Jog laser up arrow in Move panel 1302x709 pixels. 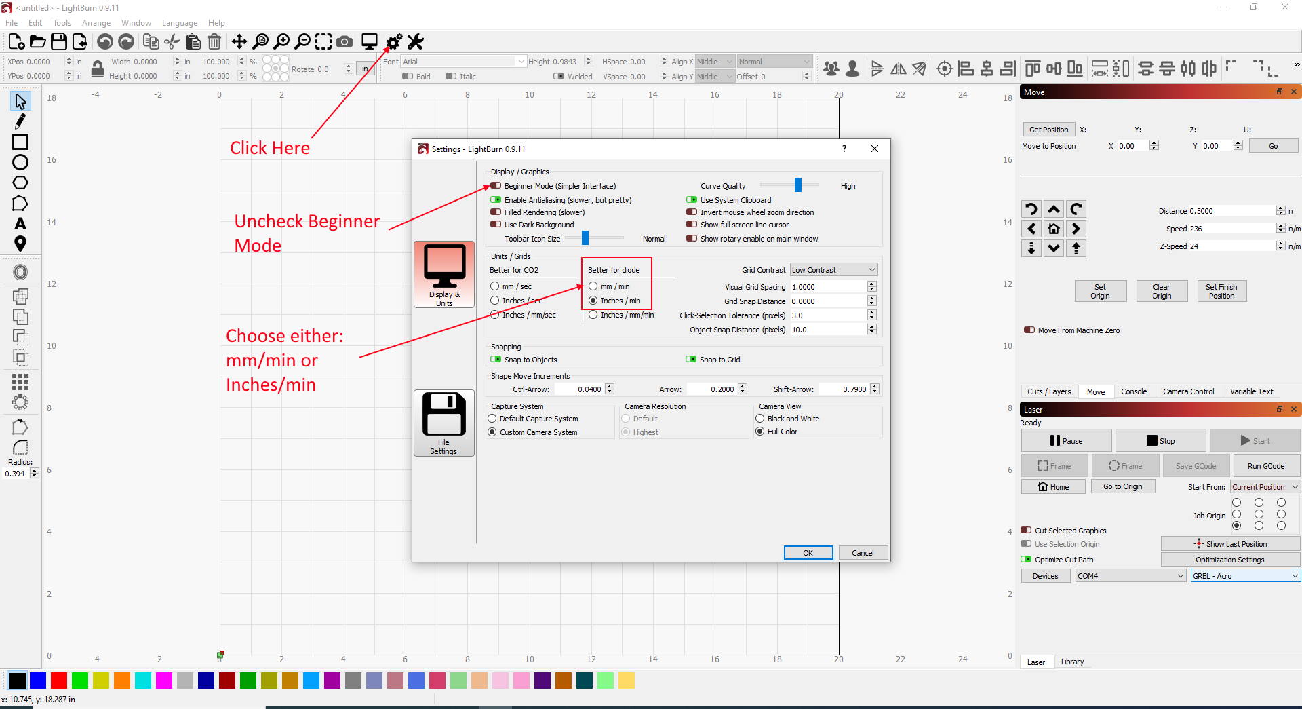point(1054,209)
